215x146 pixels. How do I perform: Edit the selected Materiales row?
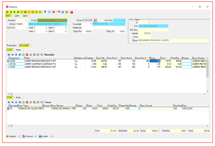point(31,55)
